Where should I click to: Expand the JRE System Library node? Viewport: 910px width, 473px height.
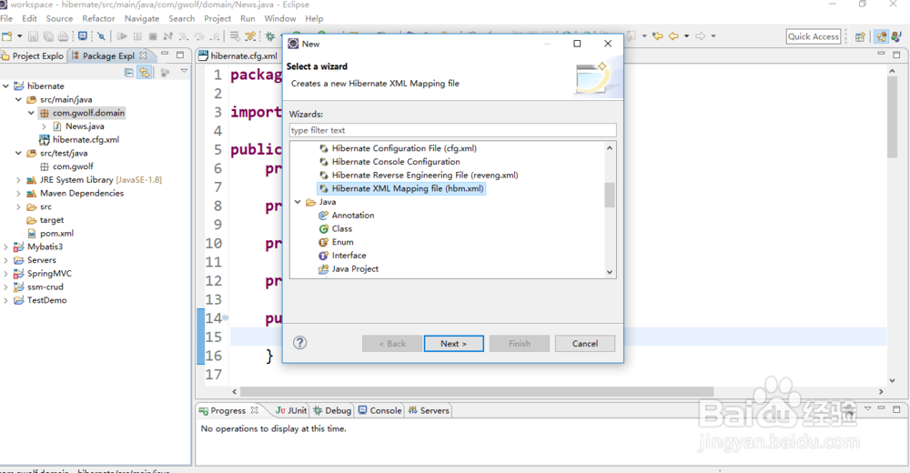[18, 180]
